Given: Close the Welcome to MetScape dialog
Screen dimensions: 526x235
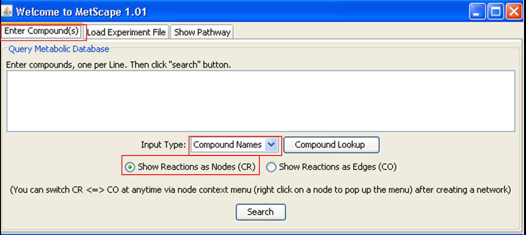Looking at the screenshot, I should tap(514, 13).
